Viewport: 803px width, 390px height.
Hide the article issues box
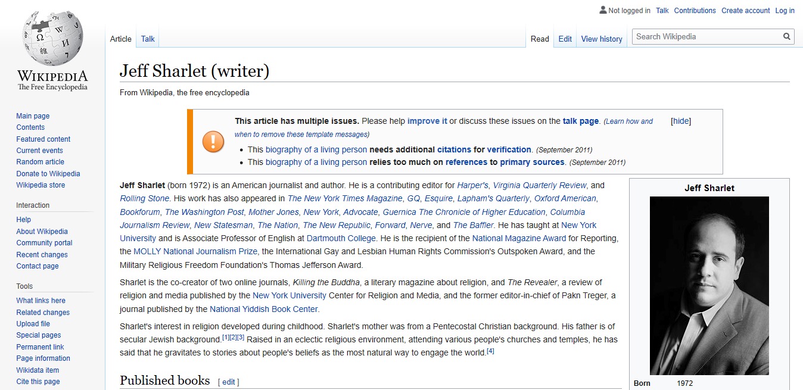click(x=681, y=121)
